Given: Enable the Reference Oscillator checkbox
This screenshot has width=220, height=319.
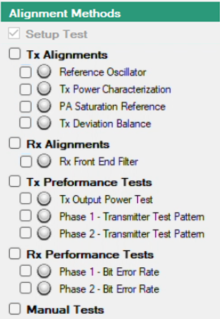Looking at the screenshot, I should [26, 72].
